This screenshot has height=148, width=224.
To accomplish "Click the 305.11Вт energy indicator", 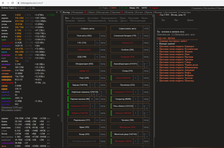I will click(123, 8).
